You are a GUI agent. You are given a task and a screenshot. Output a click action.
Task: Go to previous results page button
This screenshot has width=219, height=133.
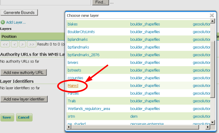point(15,44)
